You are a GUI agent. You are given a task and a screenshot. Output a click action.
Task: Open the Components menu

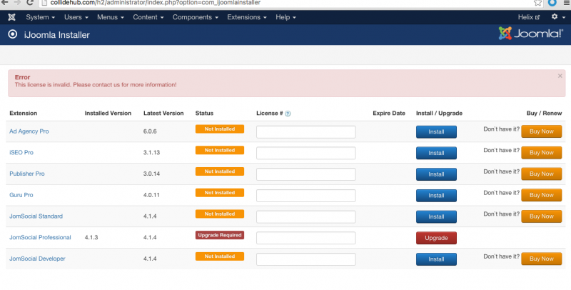(x=195, y=17)
